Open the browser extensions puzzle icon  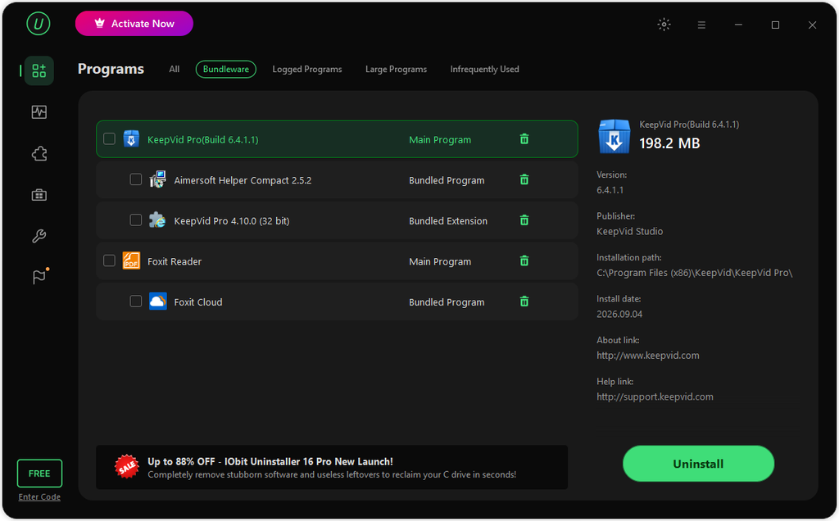(39, 154)
